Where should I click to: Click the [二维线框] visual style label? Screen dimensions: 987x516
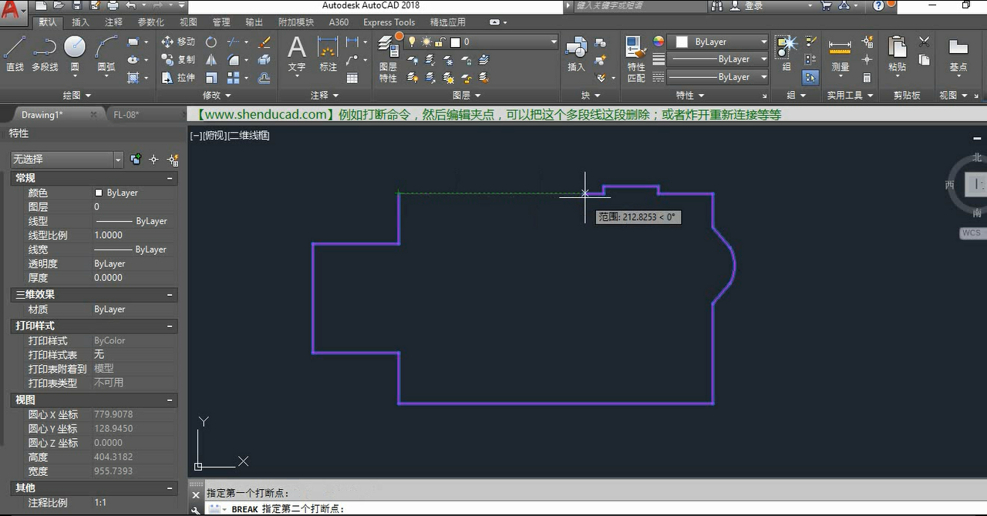coord(249,136)
